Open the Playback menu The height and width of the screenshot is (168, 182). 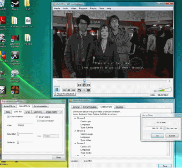point(83,9)
